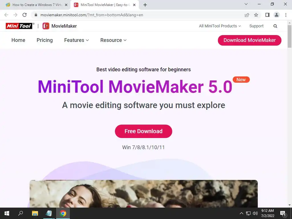
Task: Click the Win 7/8/8.1/10/11 text
Action: (143, 147)
